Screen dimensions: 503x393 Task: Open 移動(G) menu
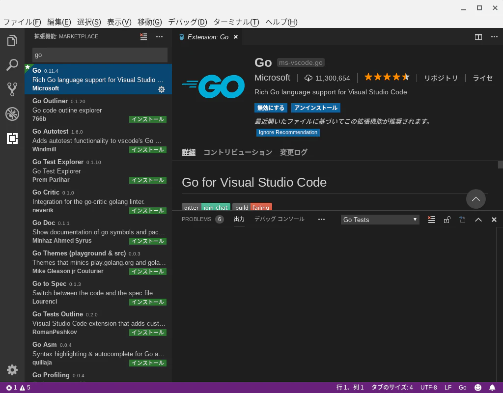149,22
